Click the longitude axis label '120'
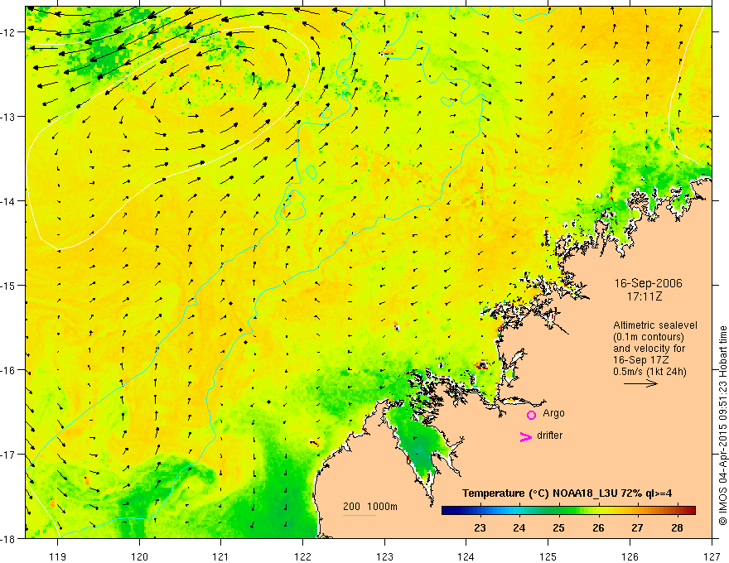Image resolution: width=729 pixels, height=563 pixels. (x=139, y=556)
